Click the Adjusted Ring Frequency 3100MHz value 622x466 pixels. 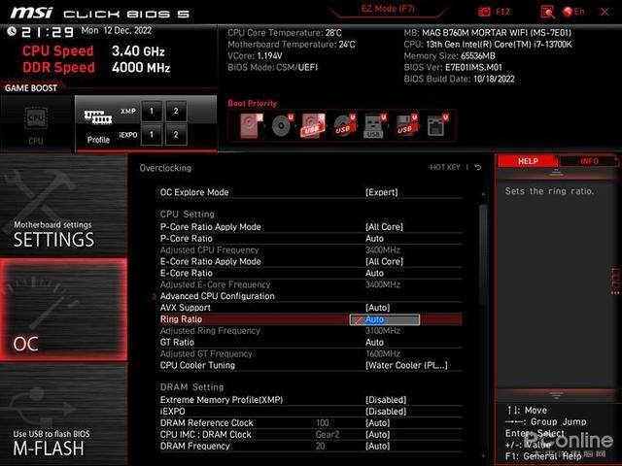tap(383, 331)
